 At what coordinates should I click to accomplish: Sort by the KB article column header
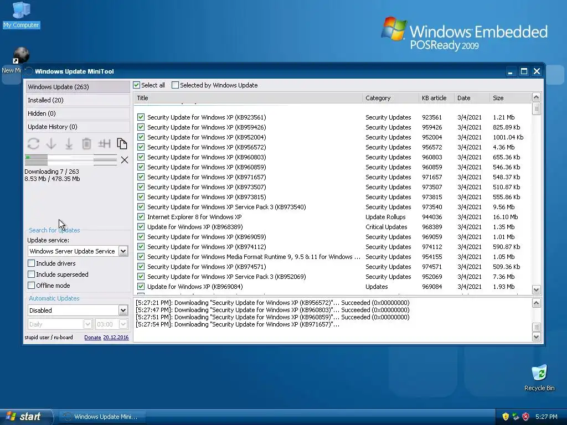point(436,98)
